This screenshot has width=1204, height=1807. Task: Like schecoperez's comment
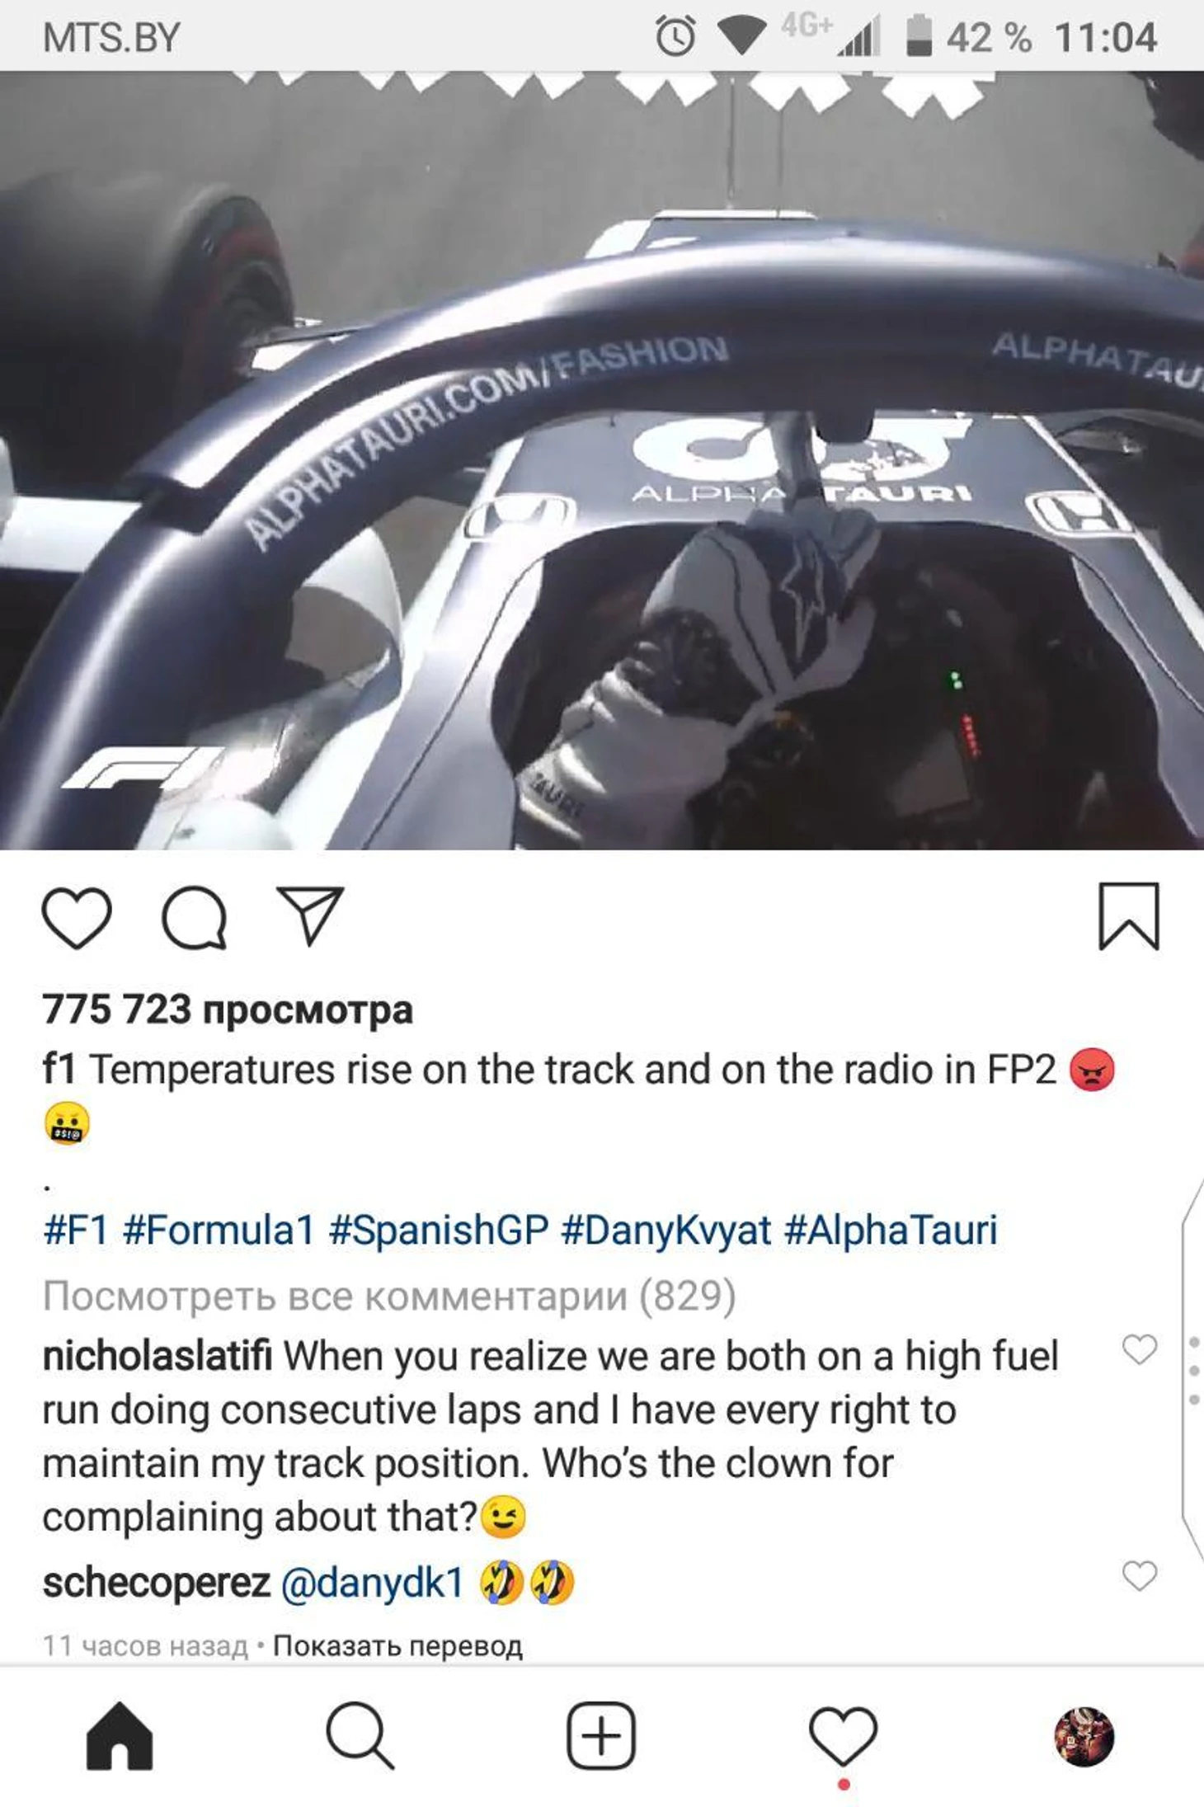pos(1140,1575)
